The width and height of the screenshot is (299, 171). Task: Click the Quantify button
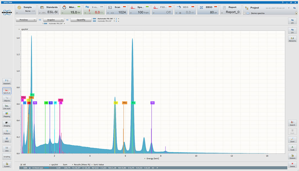tap(81, 20)
